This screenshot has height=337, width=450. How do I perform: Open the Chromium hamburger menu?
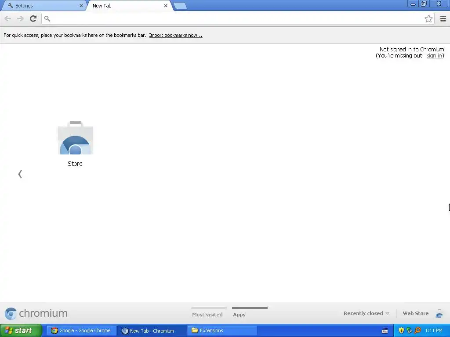tap(443, 18)
